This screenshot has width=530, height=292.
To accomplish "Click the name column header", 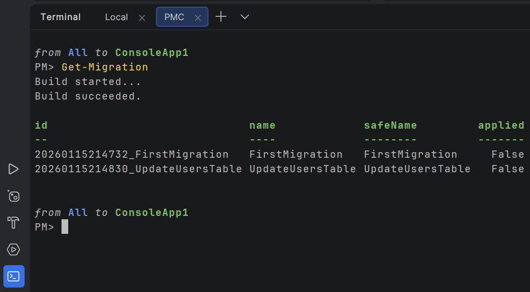I will pyautogui.click(x=262, y=125).
